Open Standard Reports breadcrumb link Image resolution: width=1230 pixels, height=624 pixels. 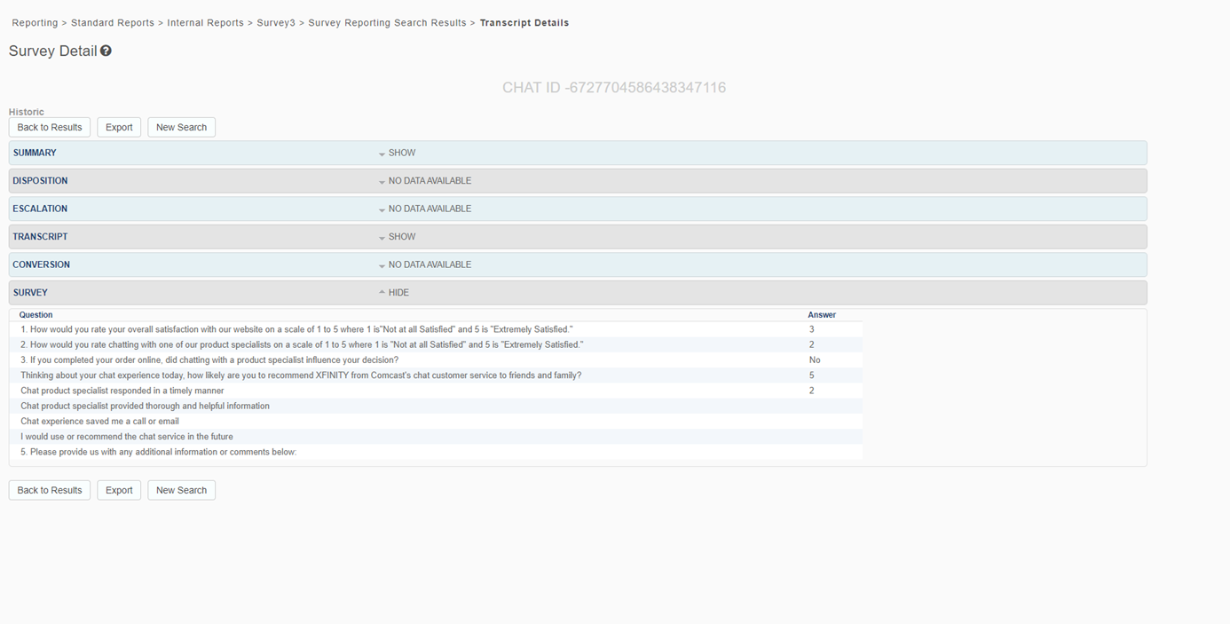pyautogui.click(x=112, y=23)
